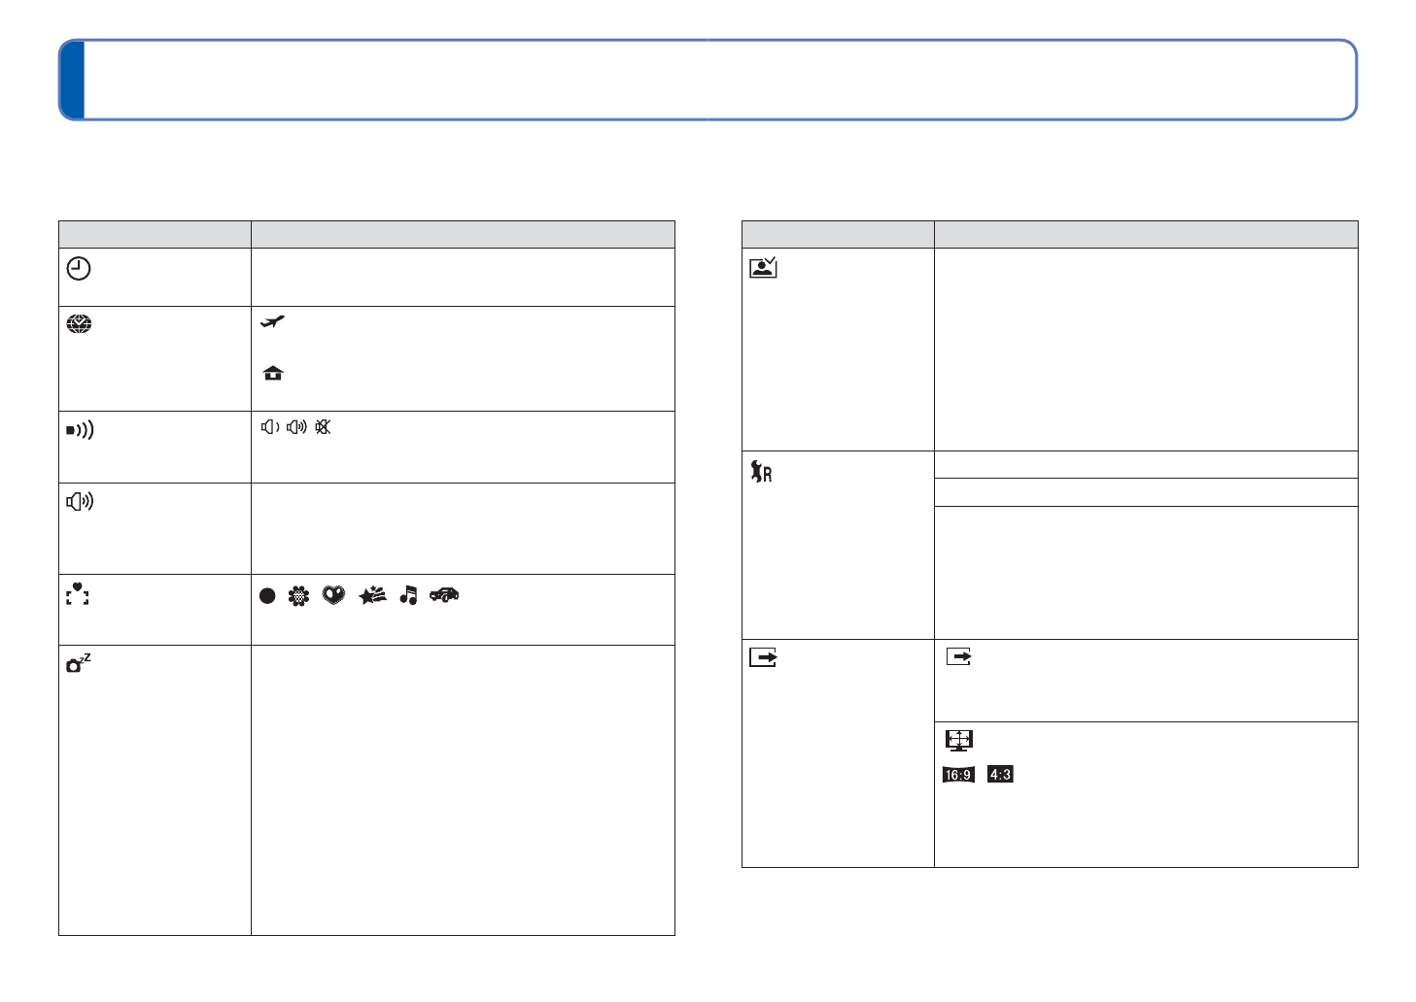Select the 16:9 aspect ratio badge
This screenshot has height=1002, width=1416.
pos(958,775)
